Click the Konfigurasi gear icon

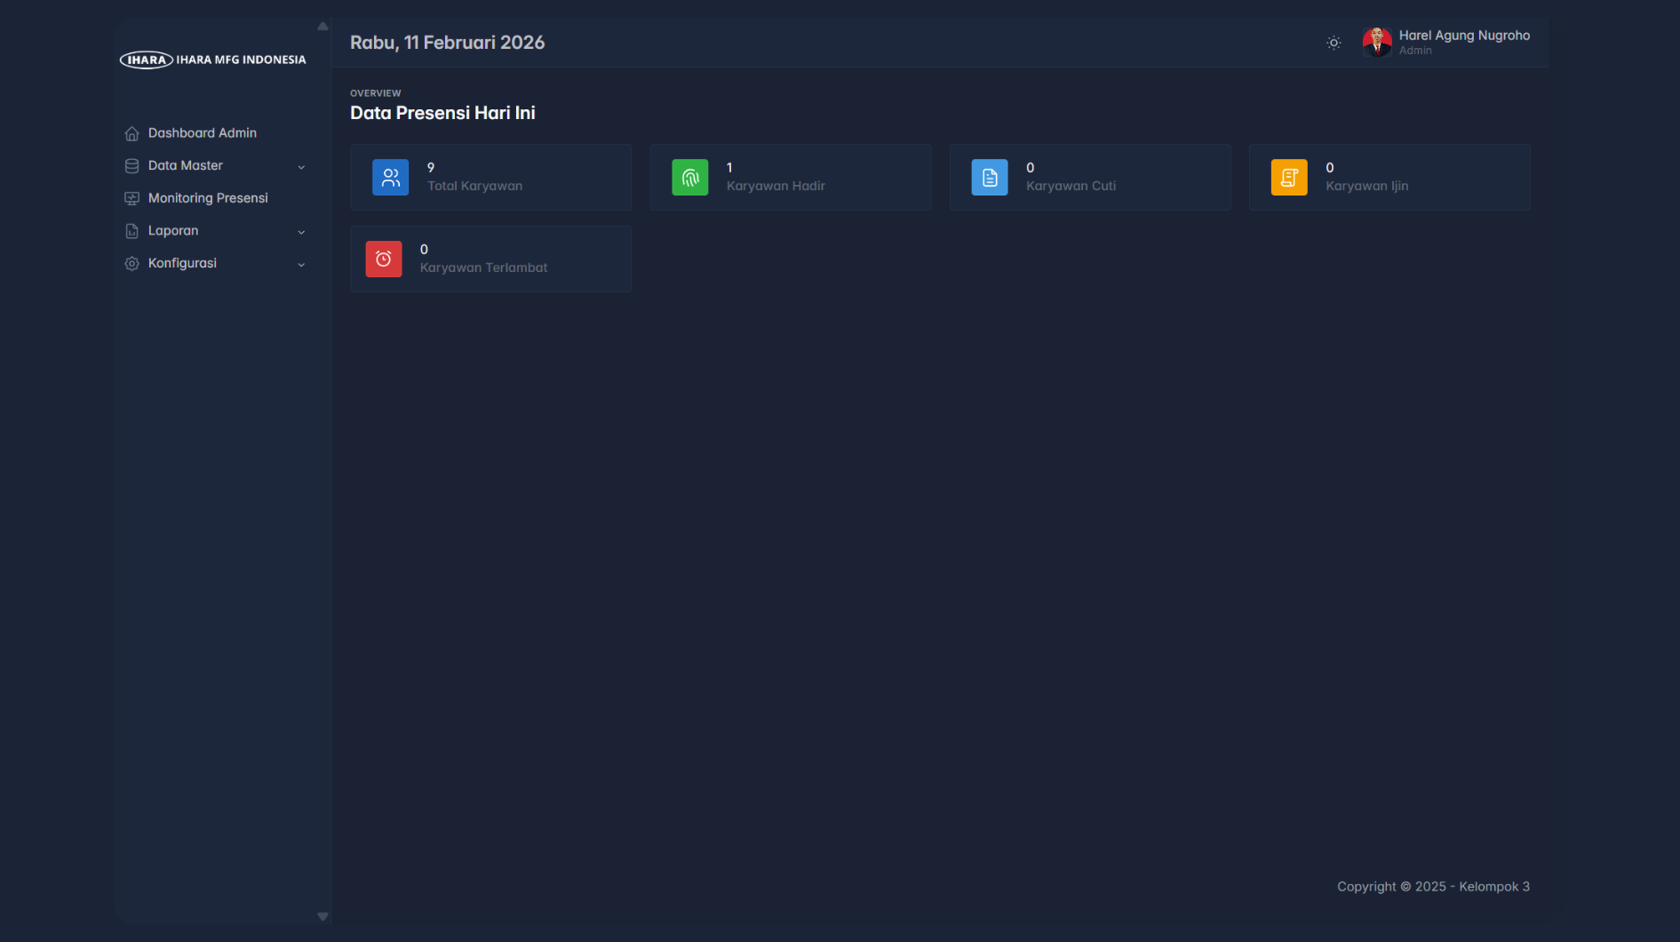(x=131, y=264)
